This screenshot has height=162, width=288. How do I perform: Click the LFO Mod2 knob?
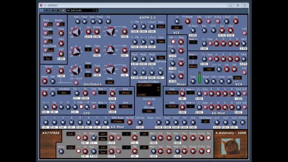[x=112, y=107]
